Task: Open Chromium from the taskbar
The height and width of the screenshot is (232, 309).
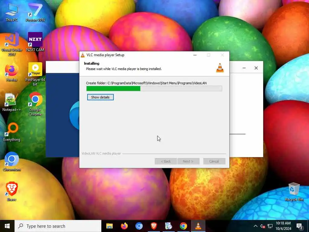Action: [x=139, y=226]
